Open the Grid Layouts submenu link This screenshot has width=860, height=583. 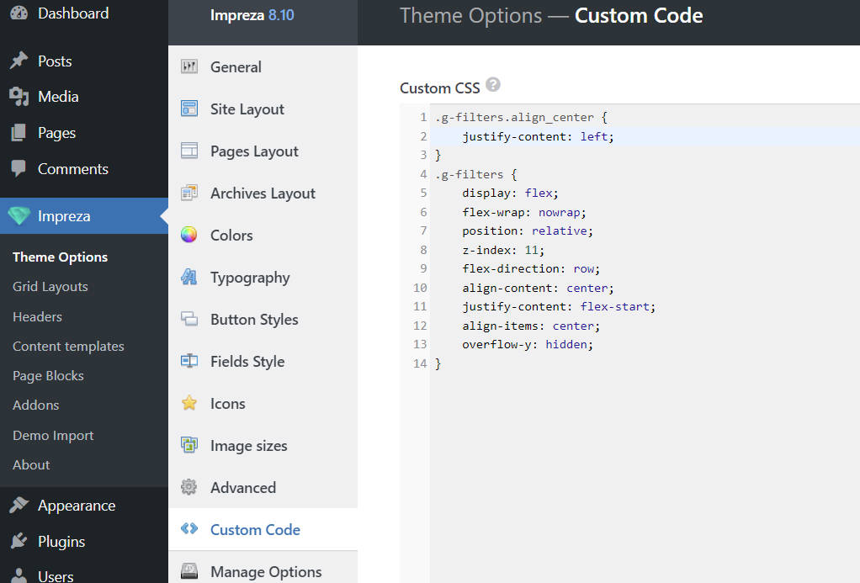[50, 286]
